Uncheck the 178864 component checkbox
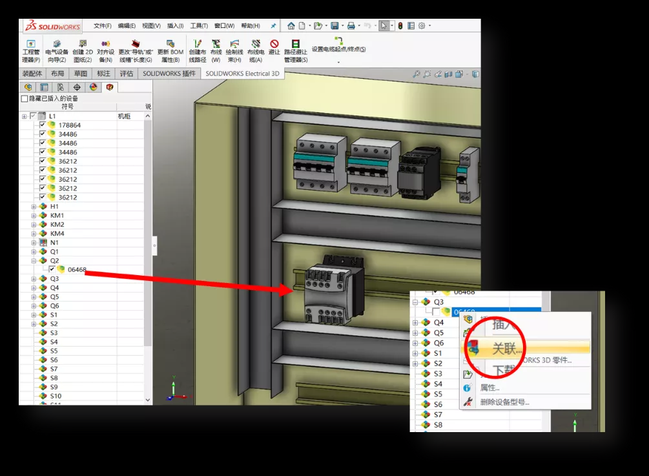This screenshot has height=476, width=649. coord(43,125)
